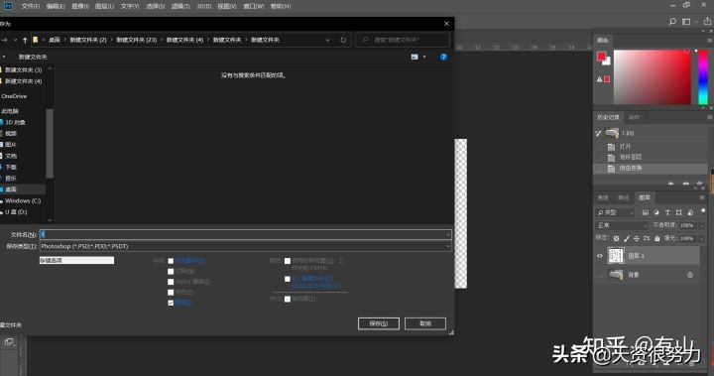Click the change view icon in Save dialog
This screenshot has width=714, height=376.
click(x=415, y=57)
